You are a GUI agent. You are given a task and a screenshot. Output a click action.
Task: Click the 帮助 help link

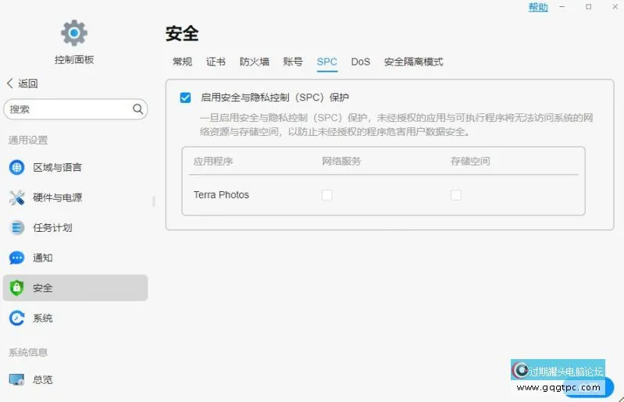point(538,7)
